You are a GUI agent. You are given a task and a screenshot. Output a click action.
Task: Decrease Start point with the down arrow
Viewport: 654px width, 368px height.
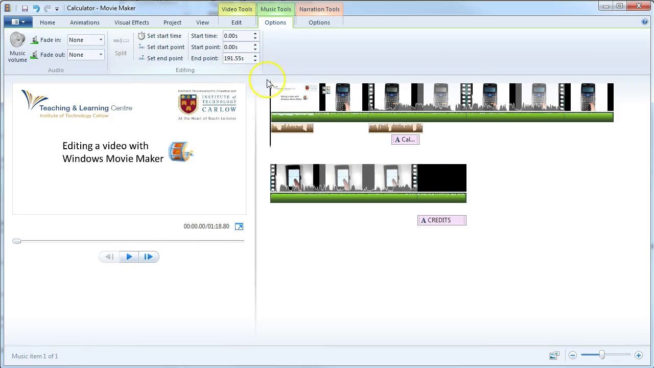(255, 49)
